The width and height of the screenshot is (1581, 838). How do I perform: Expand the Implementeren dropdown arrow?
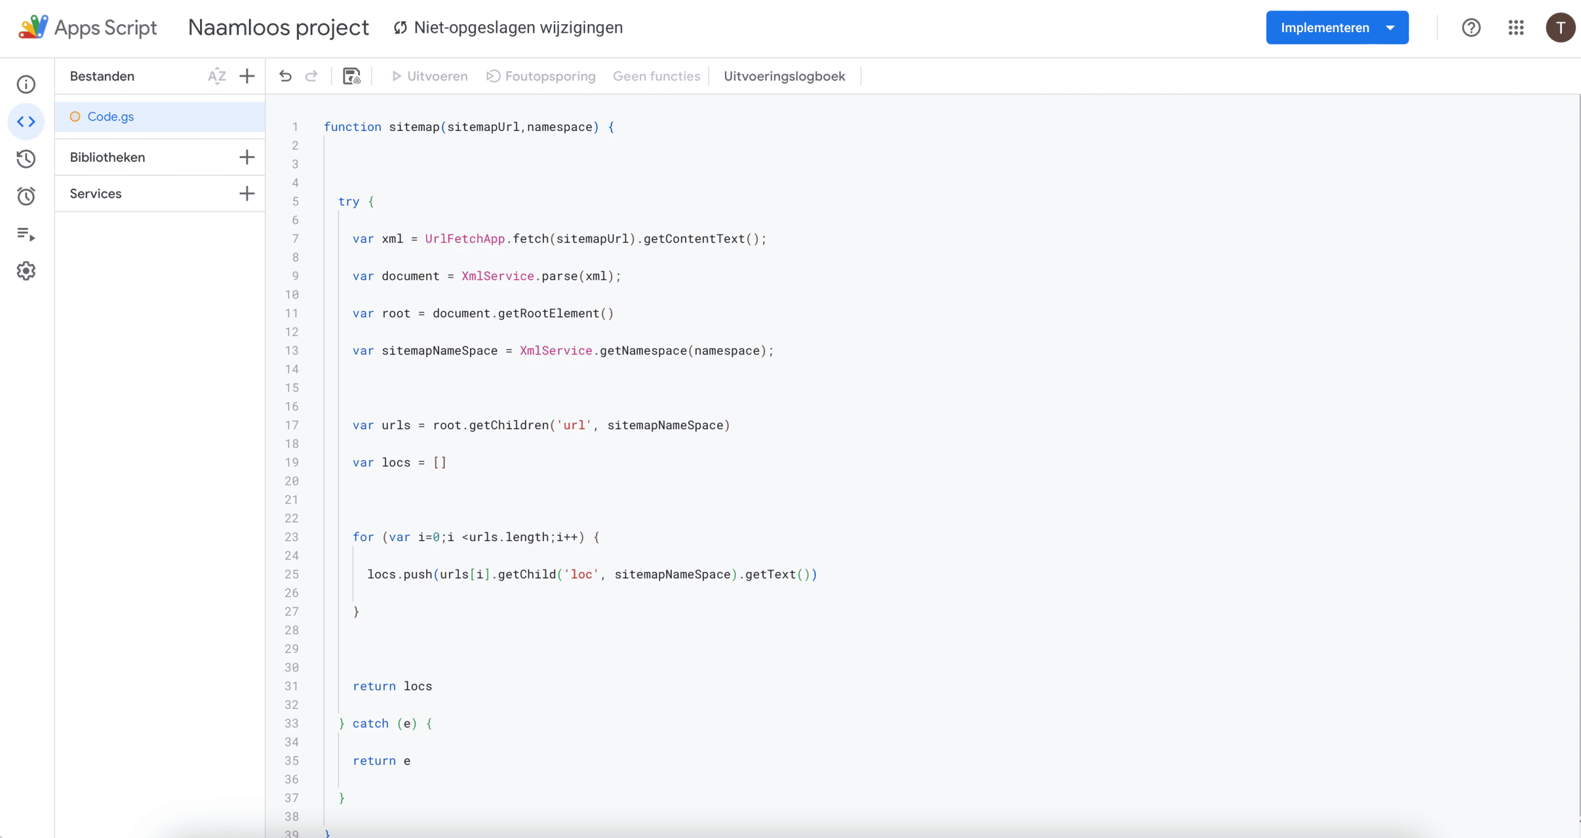[1390, 28]
